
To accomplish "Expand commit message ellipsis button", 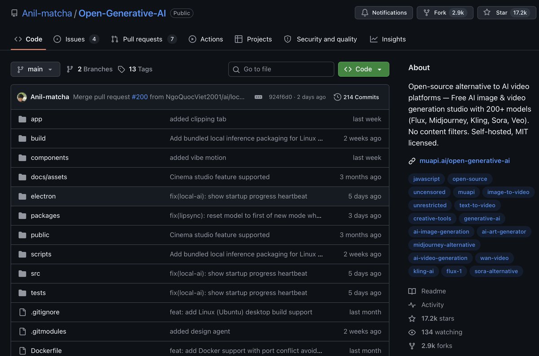I will pos(258,97).
